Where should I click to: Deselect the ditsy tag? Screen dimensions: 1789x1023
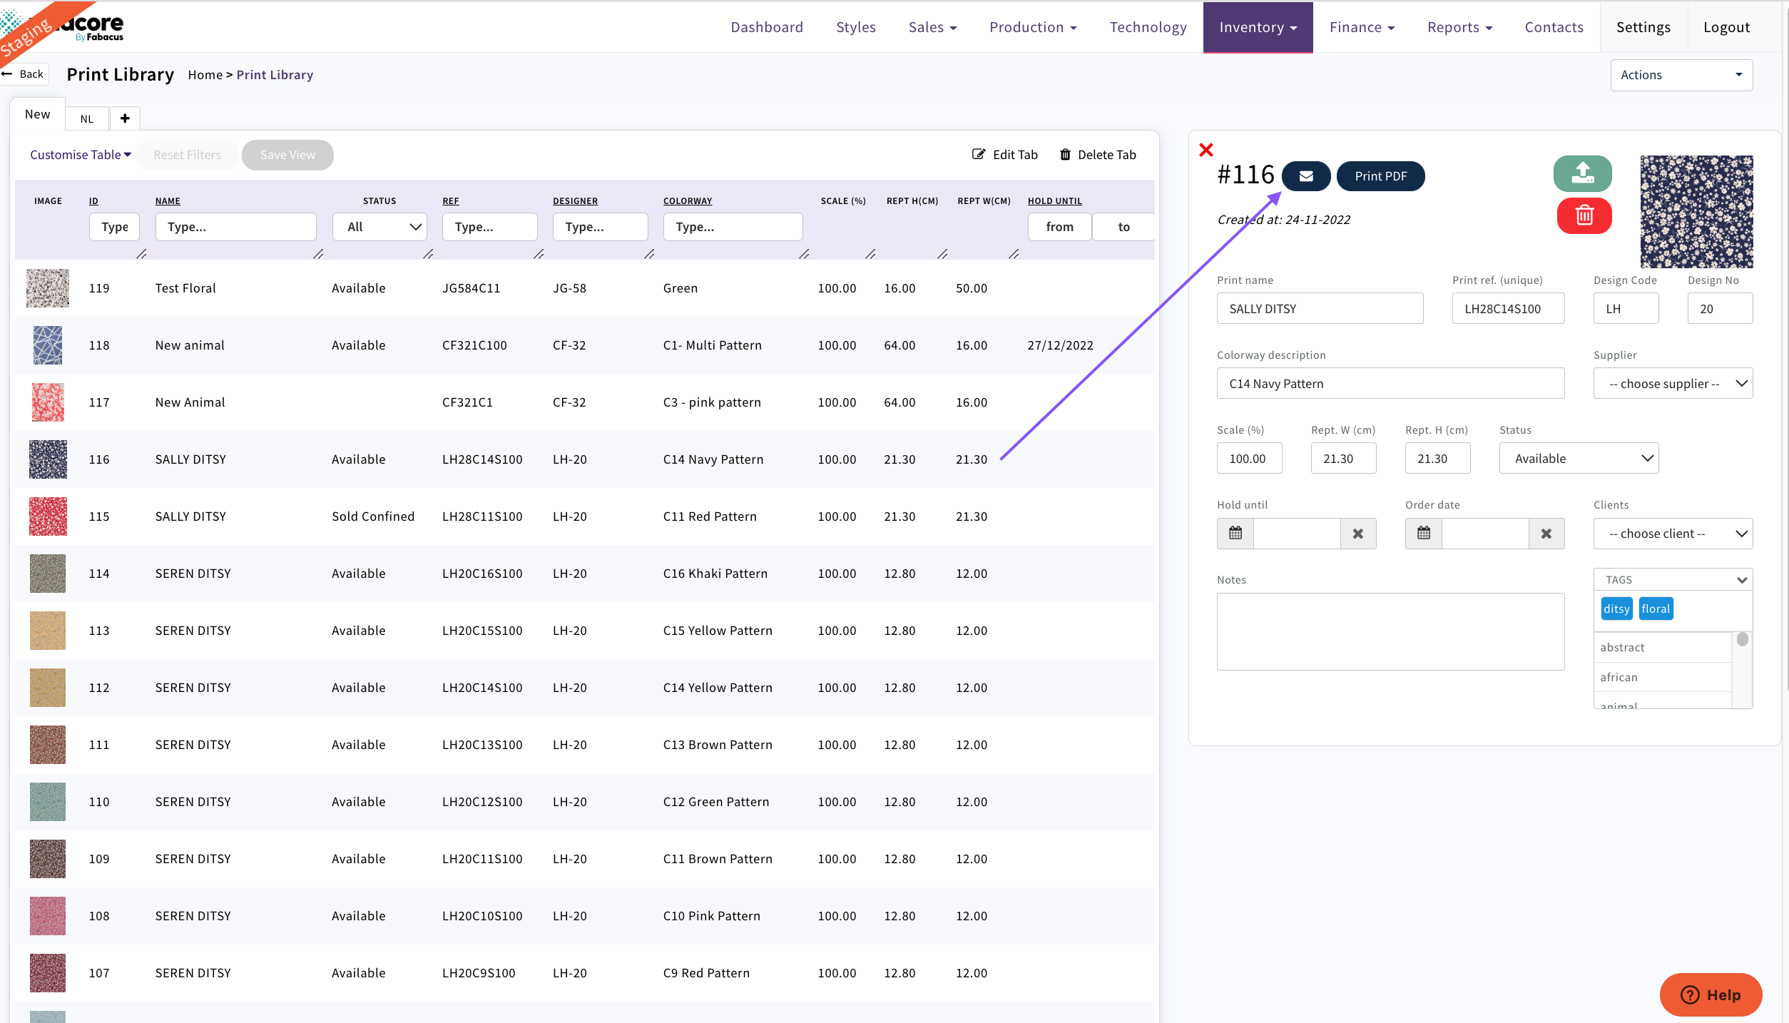click(1616, 609)
